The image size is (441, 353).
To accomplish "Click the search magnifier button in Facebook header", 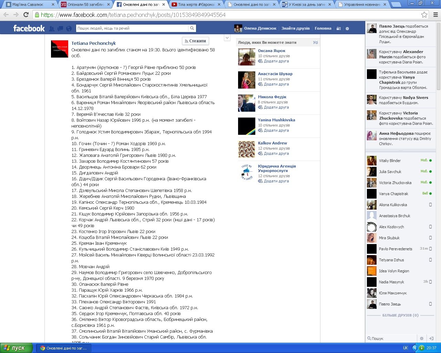I will coord(192,28).
